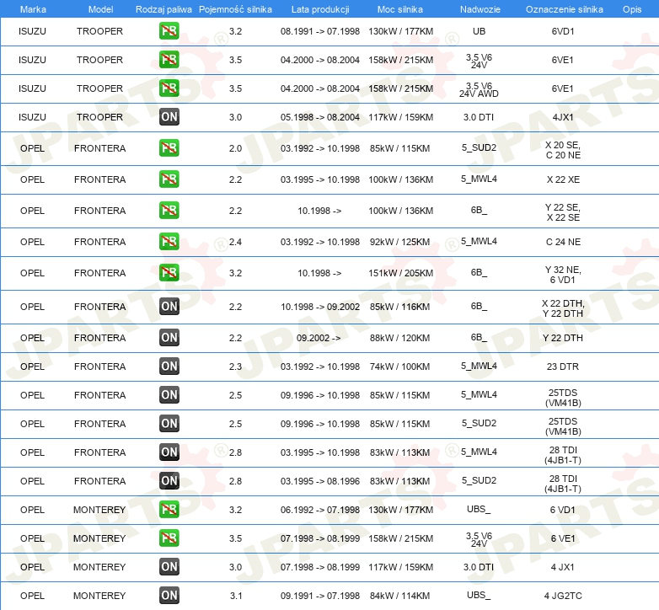Screen dimensions: 659x610
Task: Click the Rodzaj paliwa column header
Action: point(163,9)
